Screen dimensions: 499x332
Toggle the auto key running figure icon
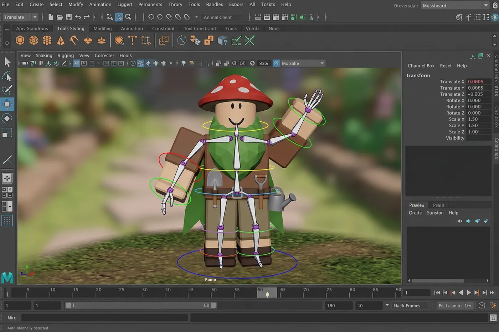(x=493, y=305)
